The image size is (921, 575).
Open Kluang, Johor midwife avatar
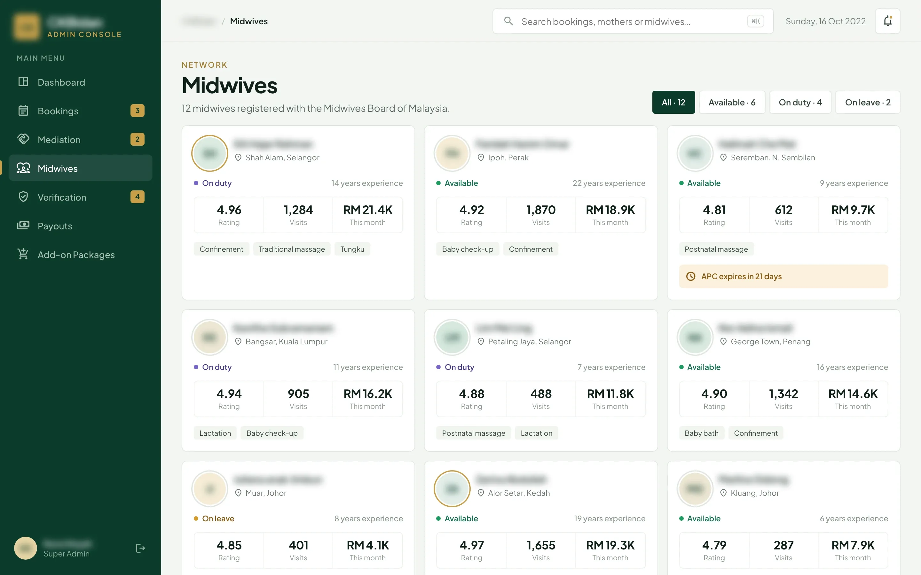click(x=695, y=489)
